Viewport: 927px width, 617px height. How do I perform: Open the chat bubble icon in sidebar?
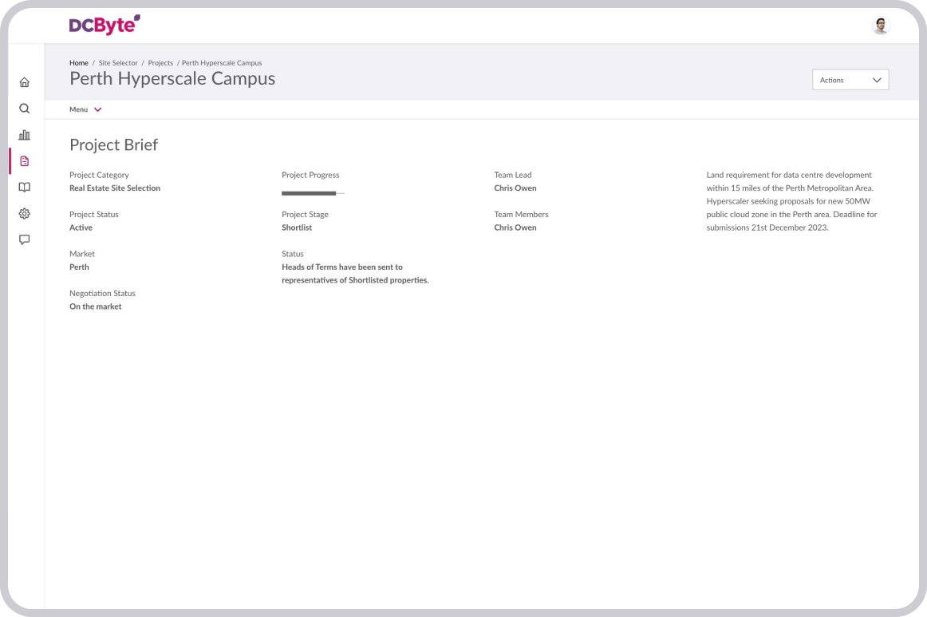point(25,239)
